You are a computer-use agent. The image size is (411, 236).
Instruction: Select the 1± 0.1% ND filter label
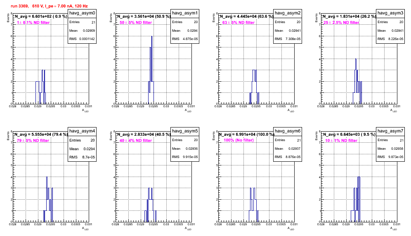click(x=33, y=23)
